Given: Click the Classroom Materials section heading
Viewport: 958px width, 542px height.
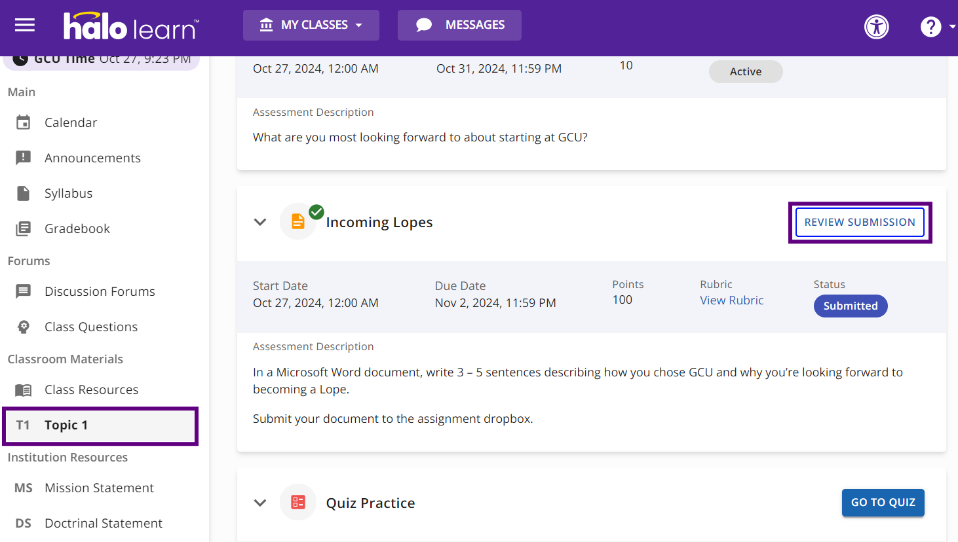Looking at the screenshot, I should click(66, 359).
